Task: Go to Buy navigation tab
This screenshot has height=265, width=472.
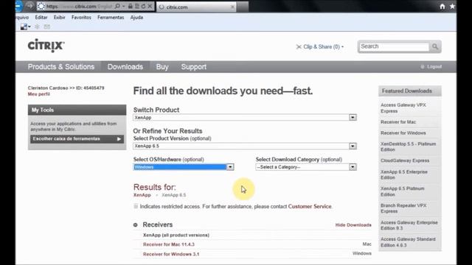Action: [162, 67]
